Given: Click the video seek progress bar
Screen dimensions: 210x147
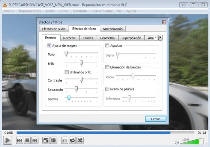Looking at the screenshot, I should pos(105,133).
